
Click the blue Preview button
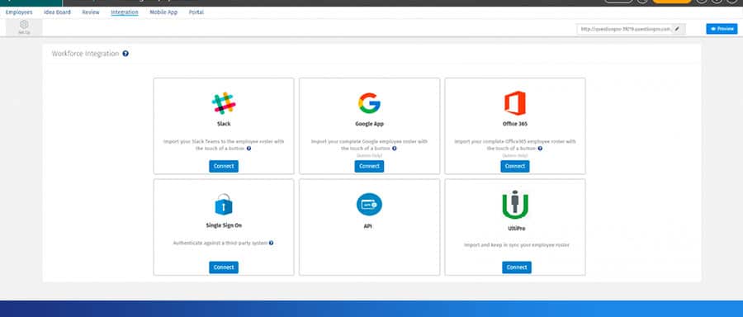(722, 29)
